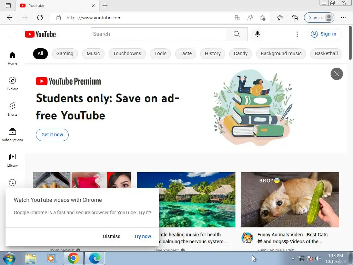
Task: Open the Funny Animals Video title link
Action: tap(292, 238)
